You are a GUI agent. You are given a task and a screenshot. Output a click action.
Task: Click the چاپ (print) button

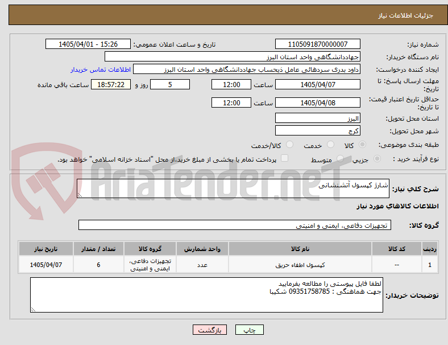249,330
